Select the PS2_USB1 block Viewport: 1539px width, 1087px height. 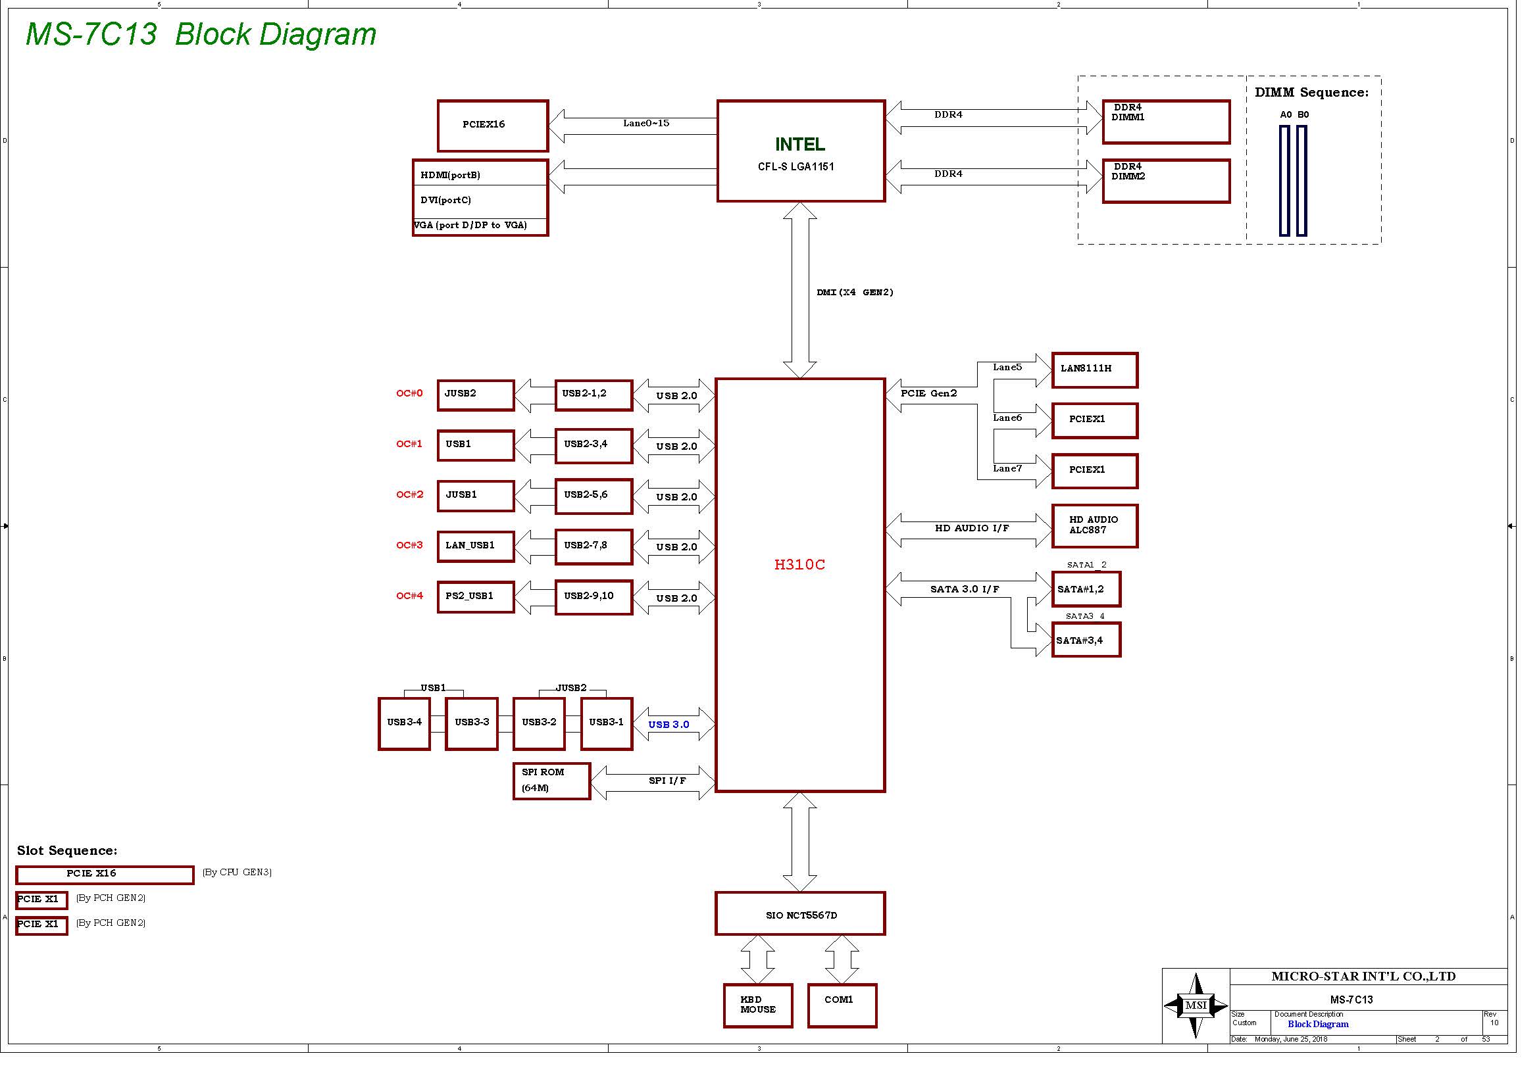point(476,597)
